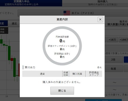Click the 円時価評価額 value in chart
The image size is (128, 101).
click(x=62, y=41)
